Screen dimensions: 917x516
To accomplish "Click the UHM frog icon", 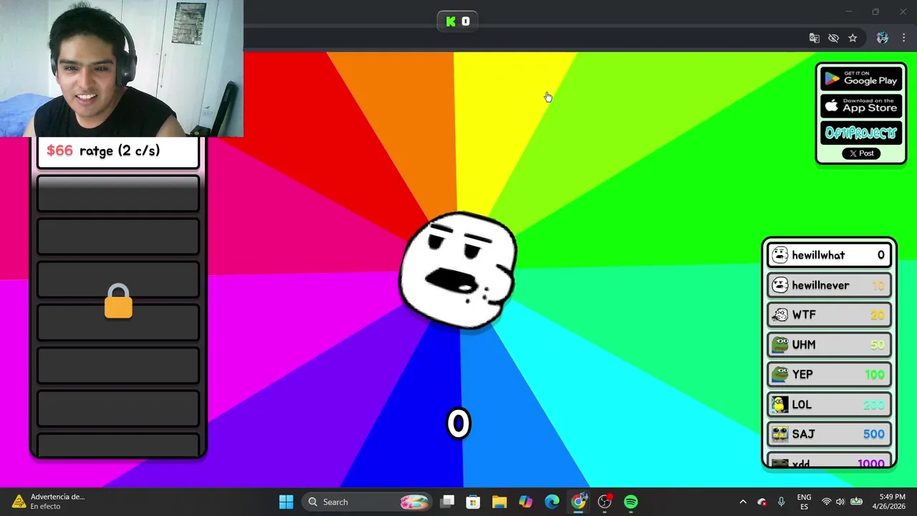I will coord(779,345).
